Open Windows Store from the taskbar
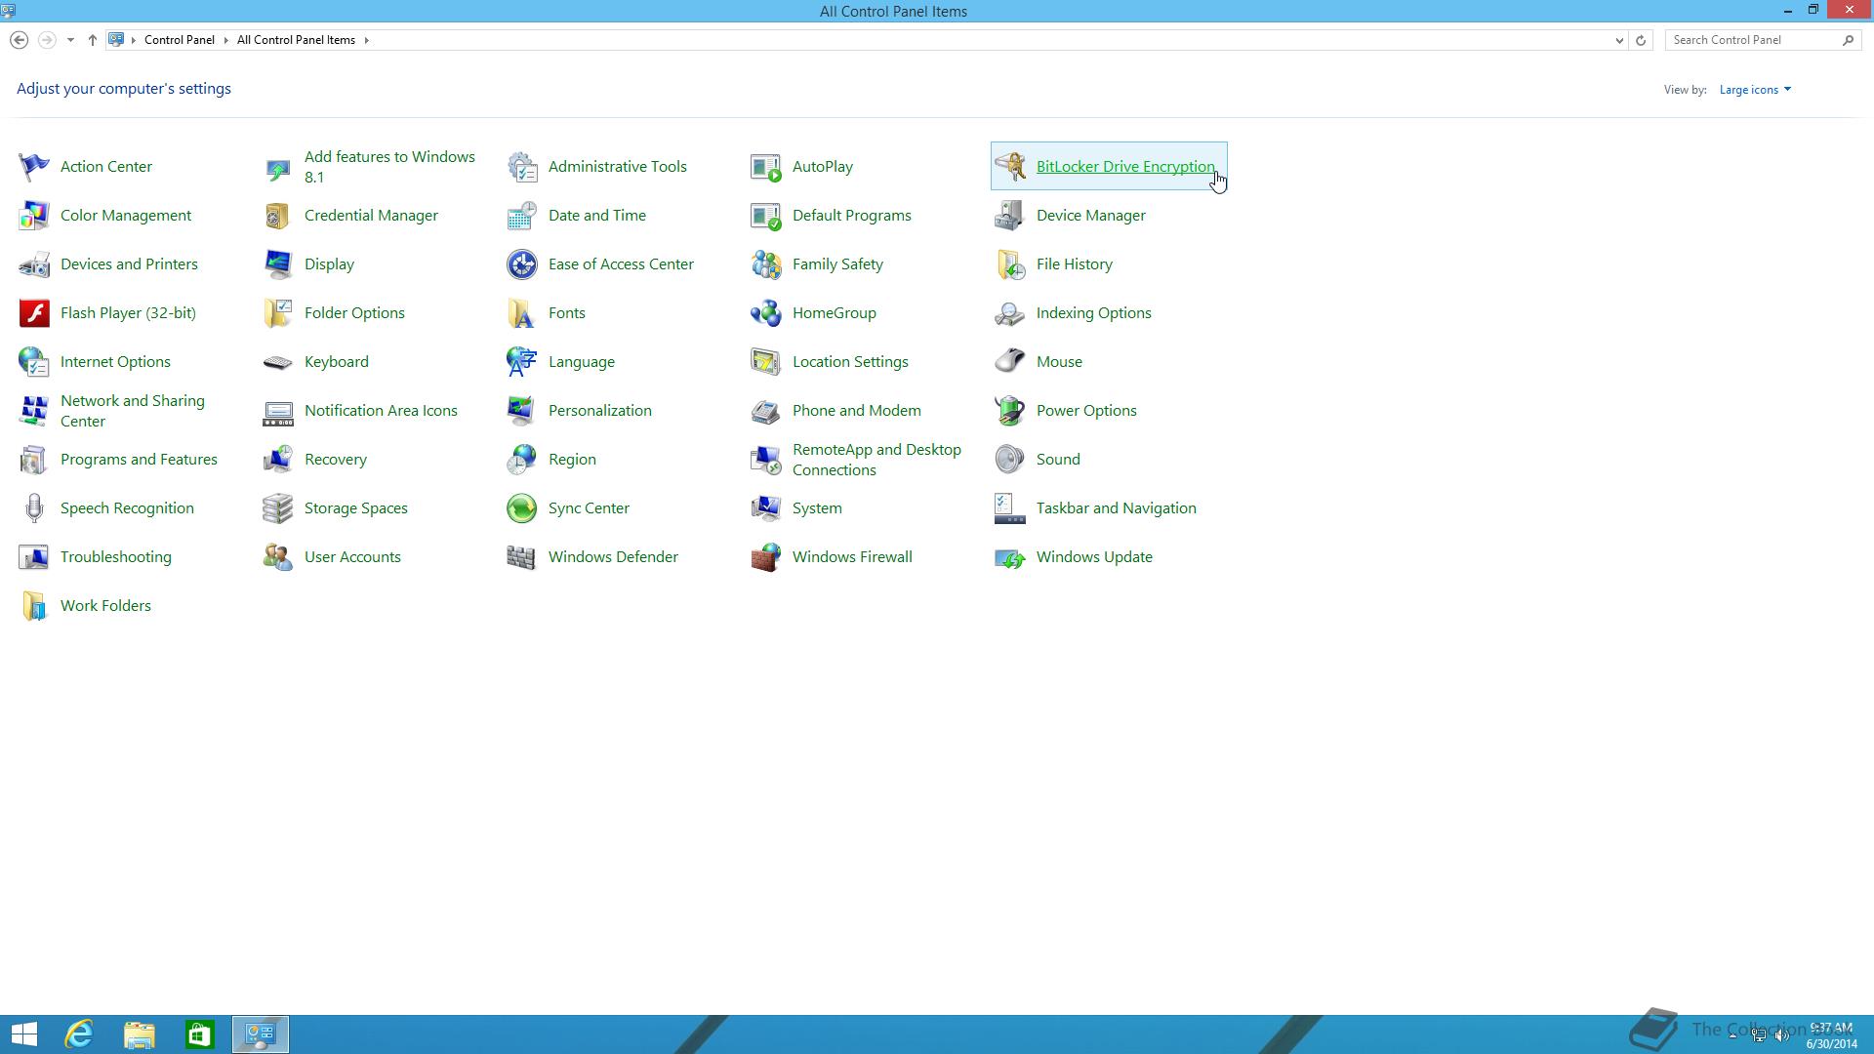Image resolution: width=1874 pixels, height=1054 pixels. point(200,1034)
